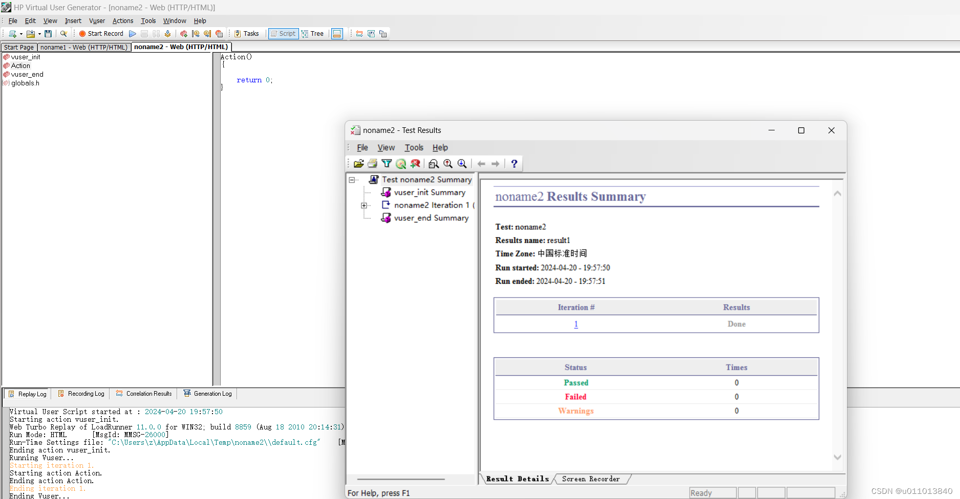Click the green Find icon in Test Results
Viewport: 960px width, 499px height.
coord(401,164)
